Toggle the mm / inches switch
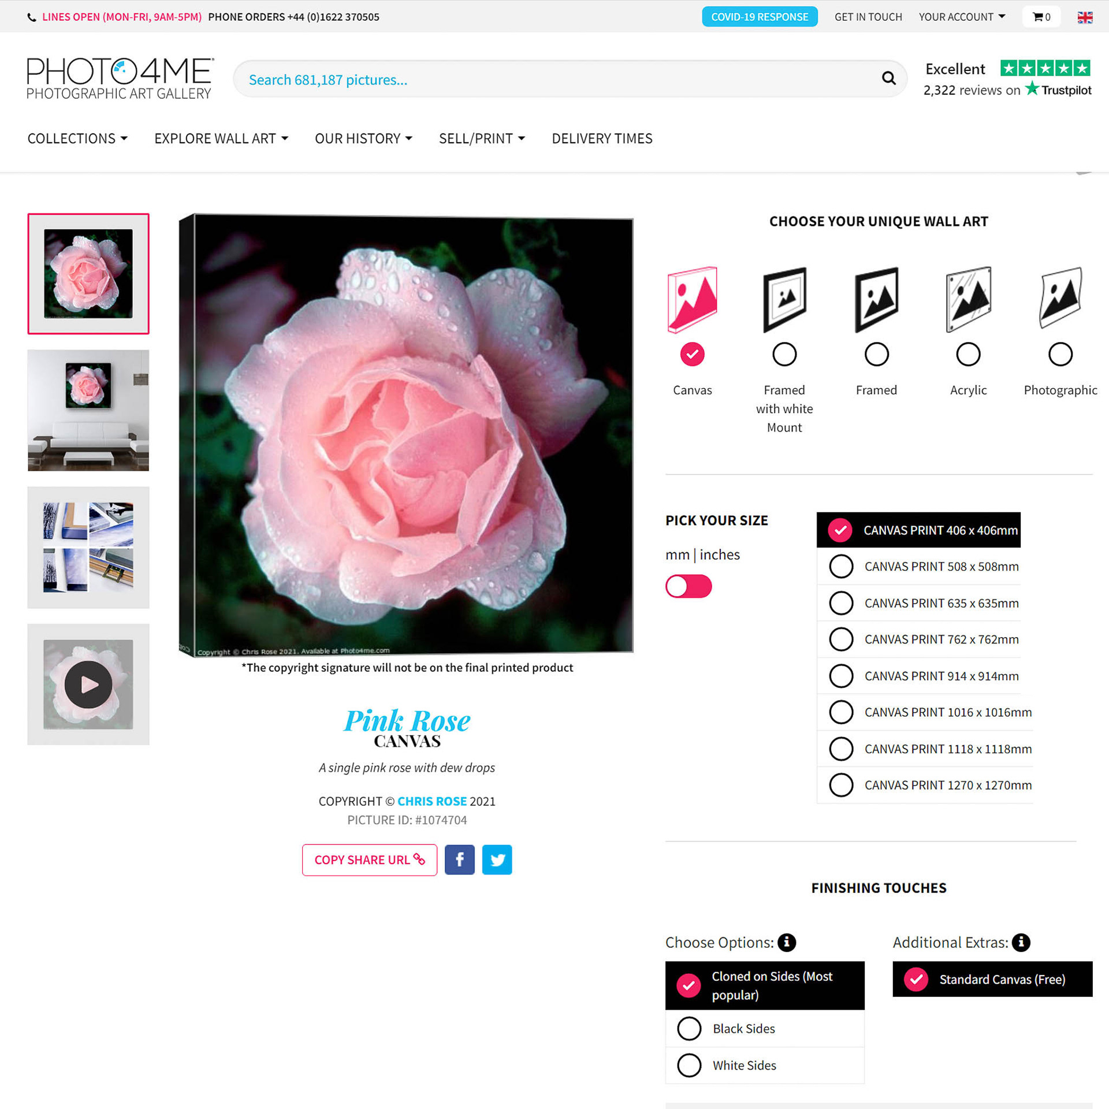Viewport: 1109px width, 1109px height. click(689, 586)
